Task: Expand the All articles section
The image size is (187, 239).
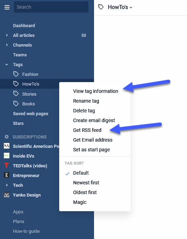Action: click(x=7, y=35)
